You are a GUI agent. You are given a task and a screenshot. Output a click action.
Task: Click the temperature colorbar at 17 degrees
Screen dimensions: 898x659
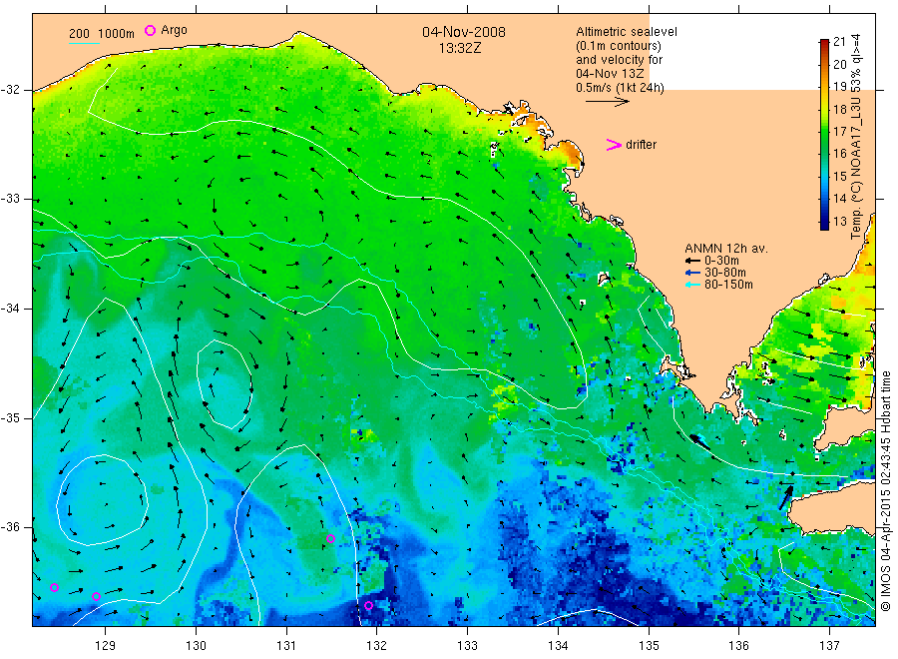pos(824,131)
